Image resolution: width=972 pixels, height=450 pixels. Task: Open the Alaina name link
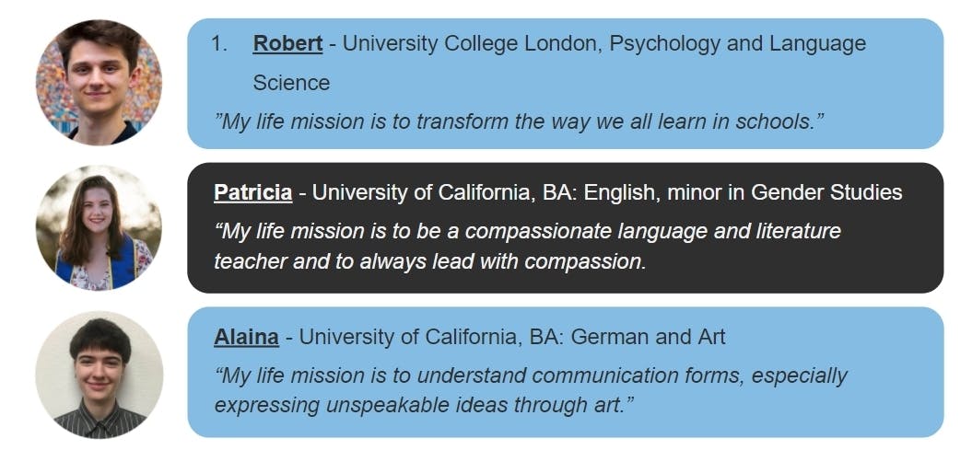click(246, 337)
